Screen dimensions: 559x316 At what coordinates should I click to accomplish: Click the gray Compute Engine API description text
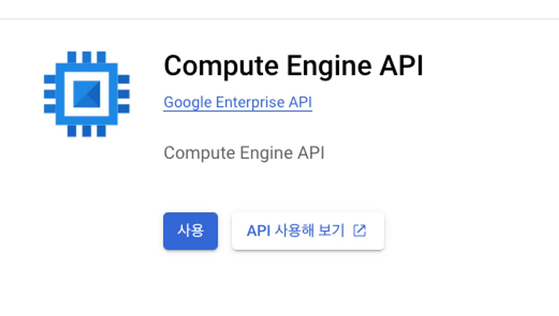point(244,153)
